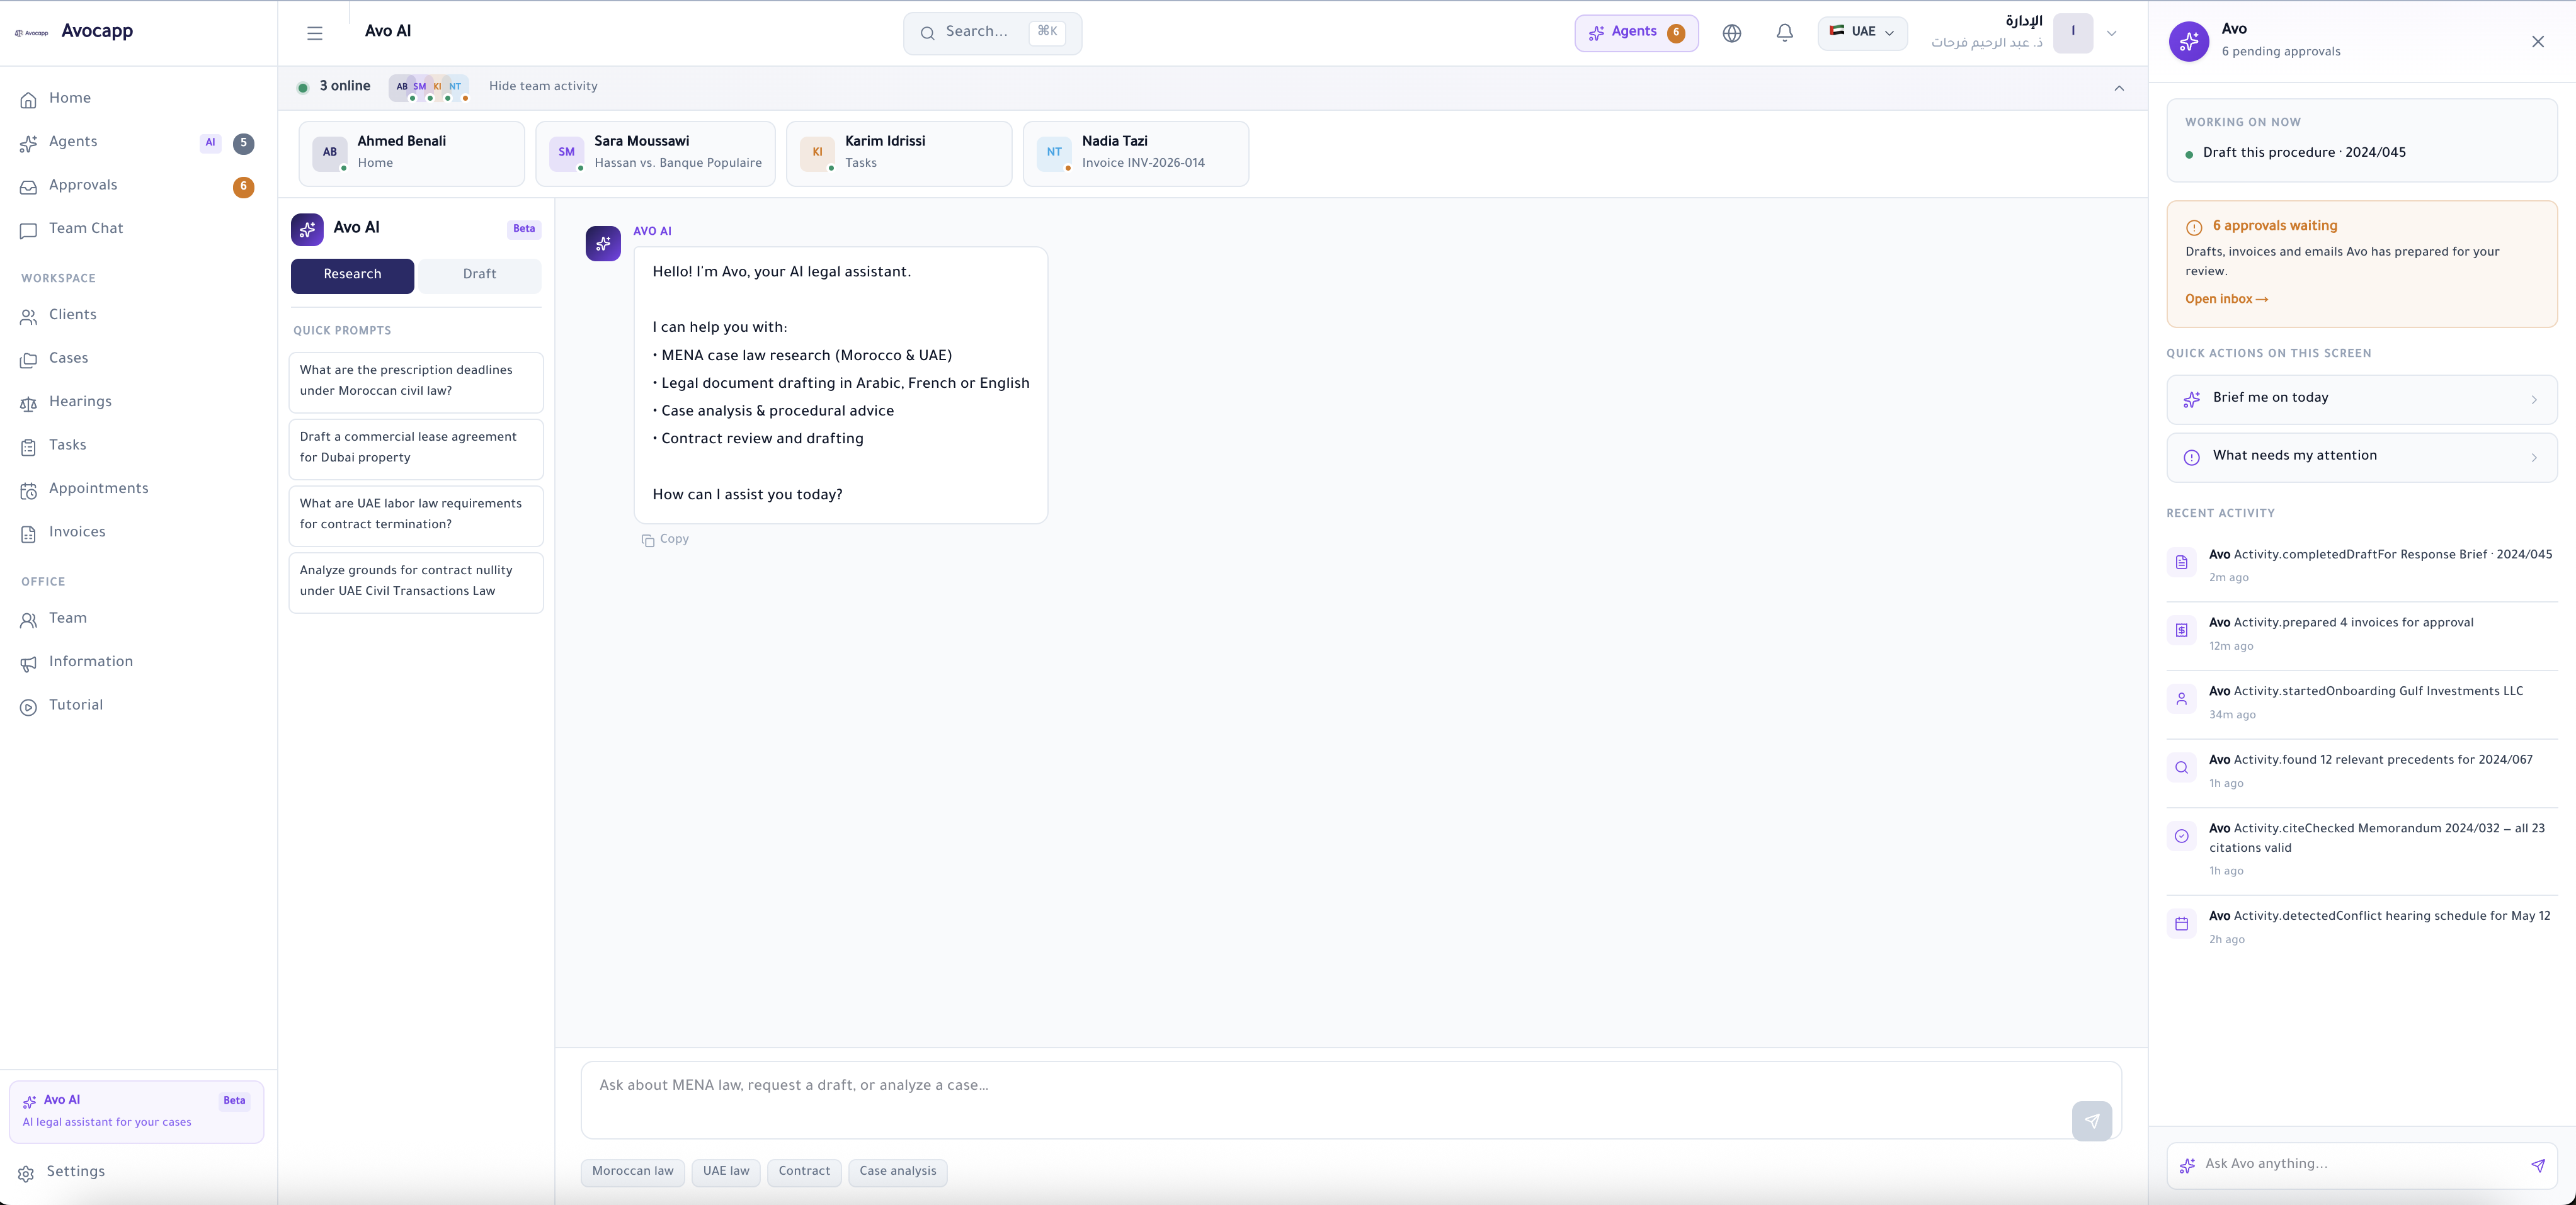Click the Copy icon under Avo's message
2576x1205 pixels.
(648, 540)
